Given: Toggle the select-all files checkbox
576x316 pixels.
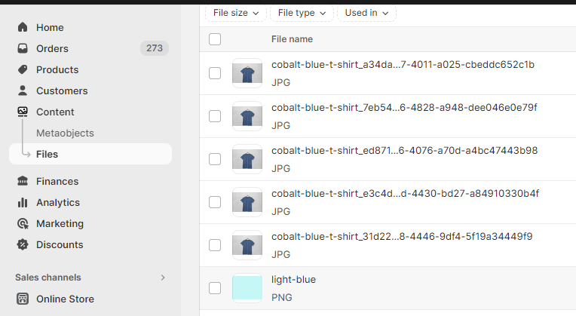Looking at the screenshot, I should 215,39.
